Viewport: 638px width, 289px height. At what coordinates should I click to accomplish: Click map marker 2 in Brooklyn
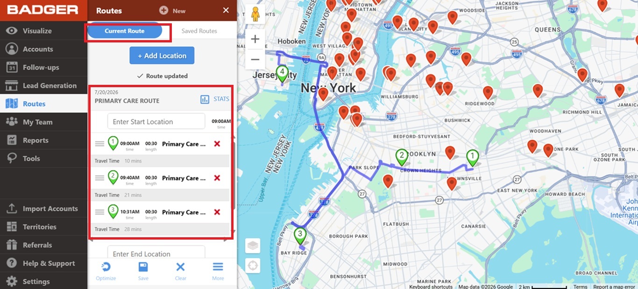(402, 157)
